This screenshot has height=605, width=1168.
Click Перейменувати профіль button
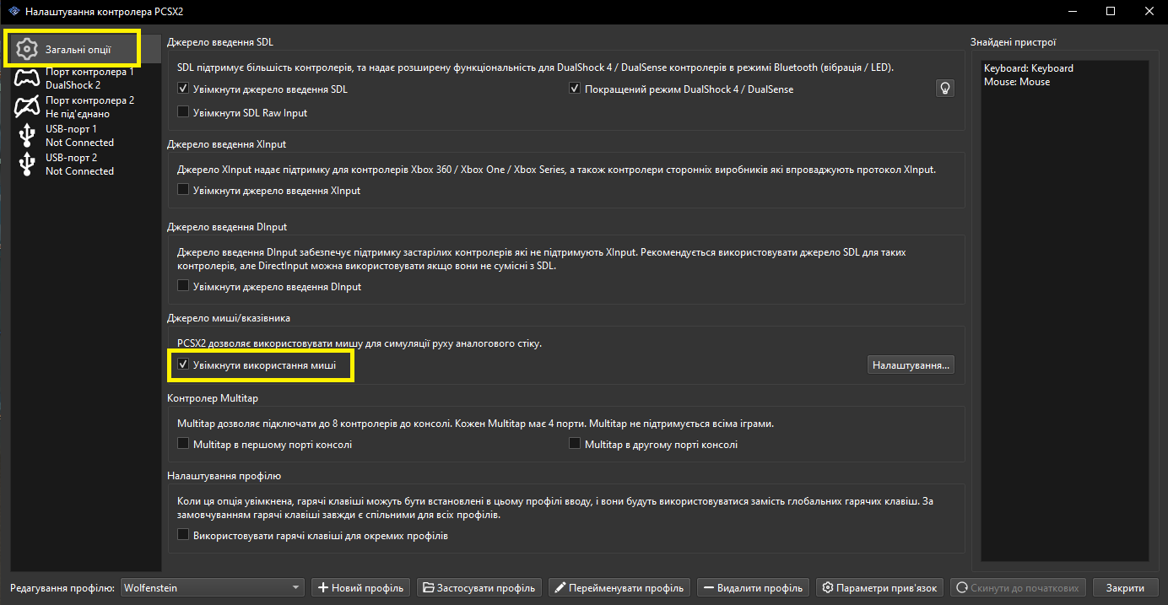[x=619, y=587]
